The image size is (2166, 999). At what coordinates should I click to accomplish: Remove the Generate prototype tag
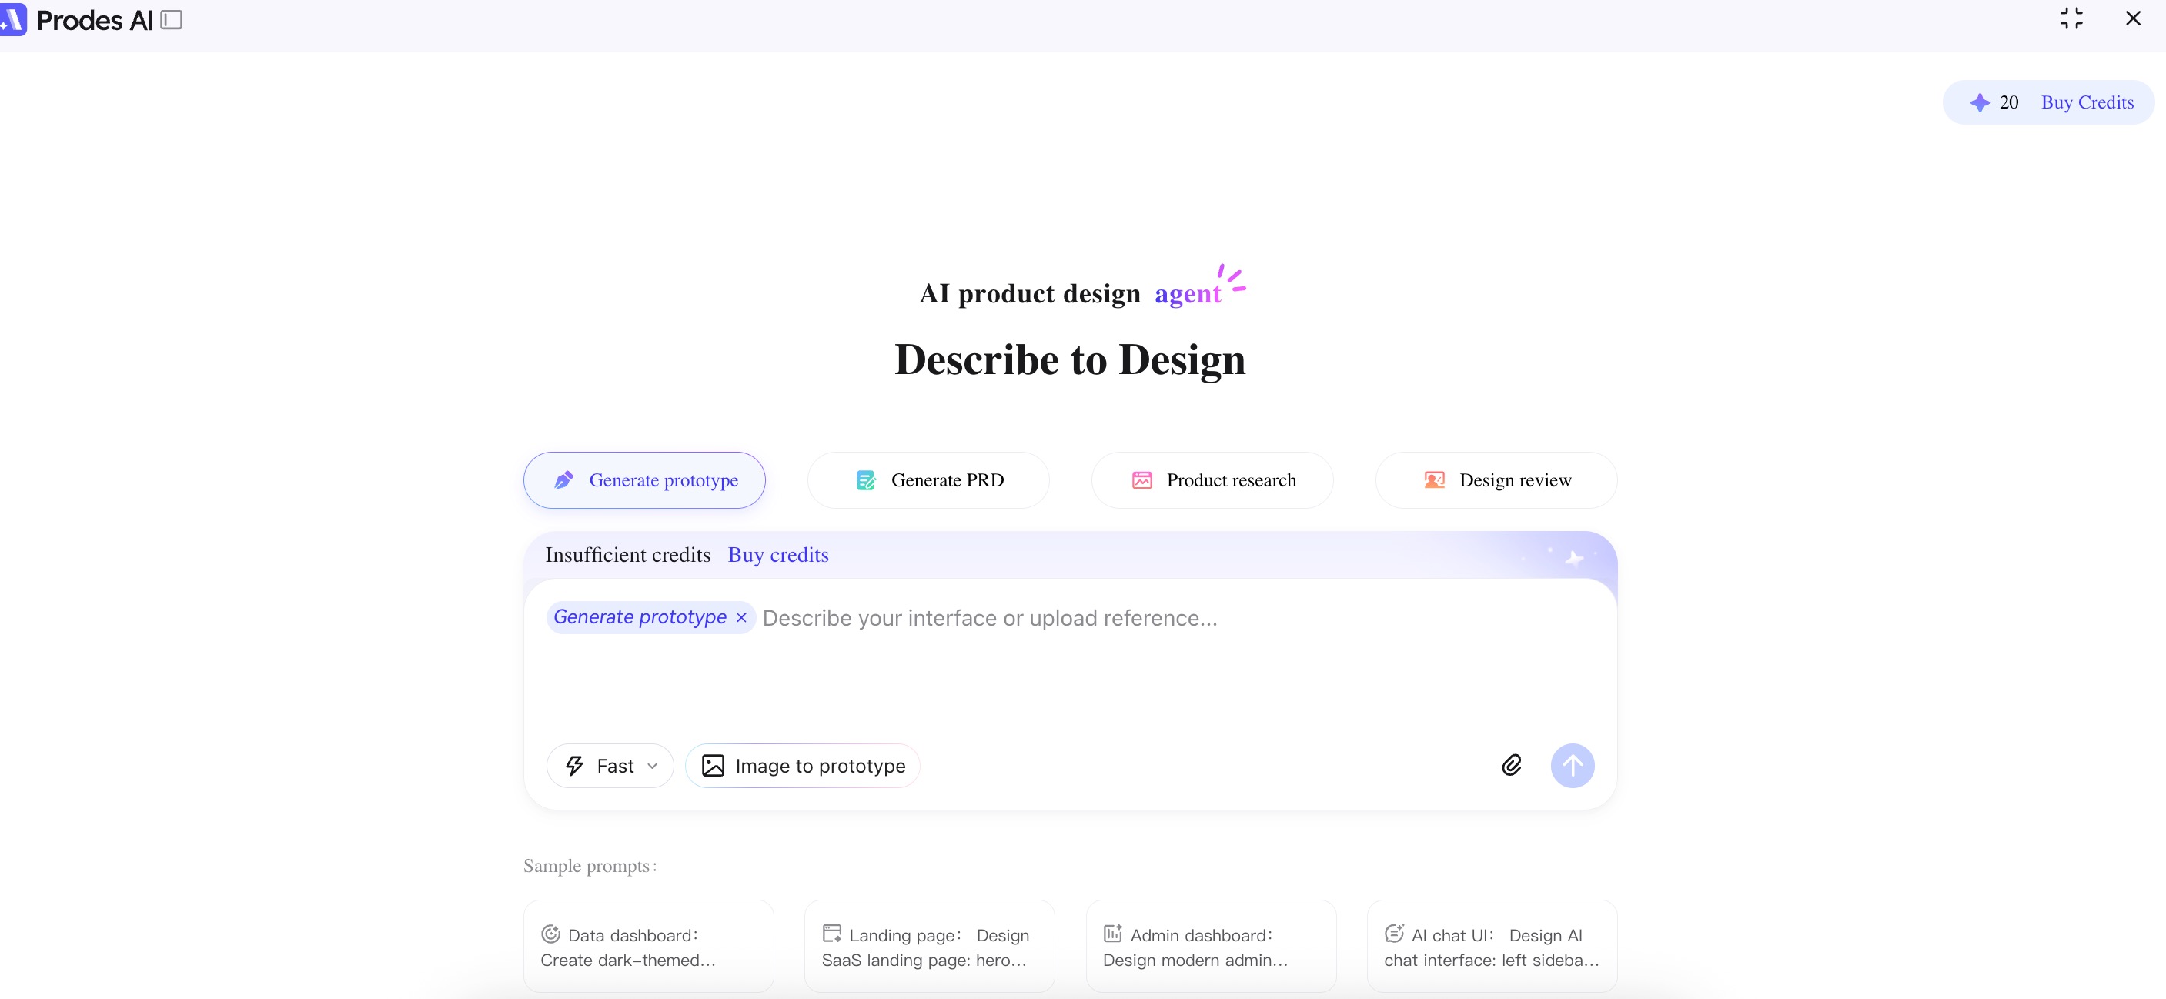(741, 618)
